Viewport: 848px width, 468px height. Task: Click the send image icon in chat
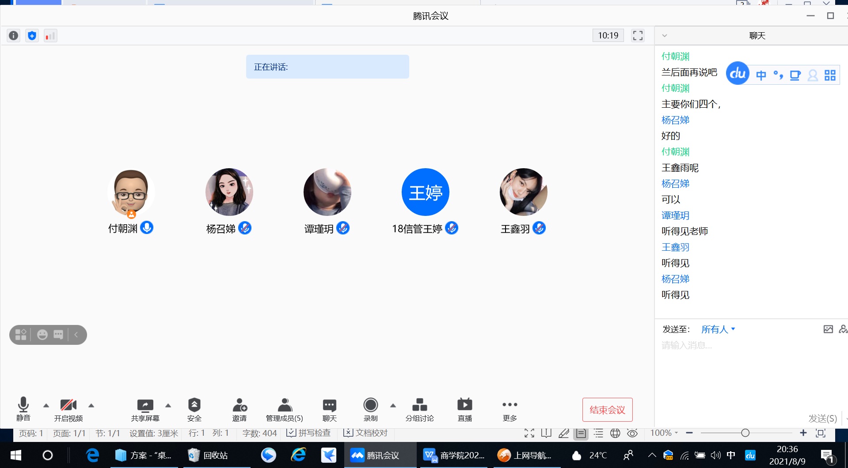coord(829,329)
